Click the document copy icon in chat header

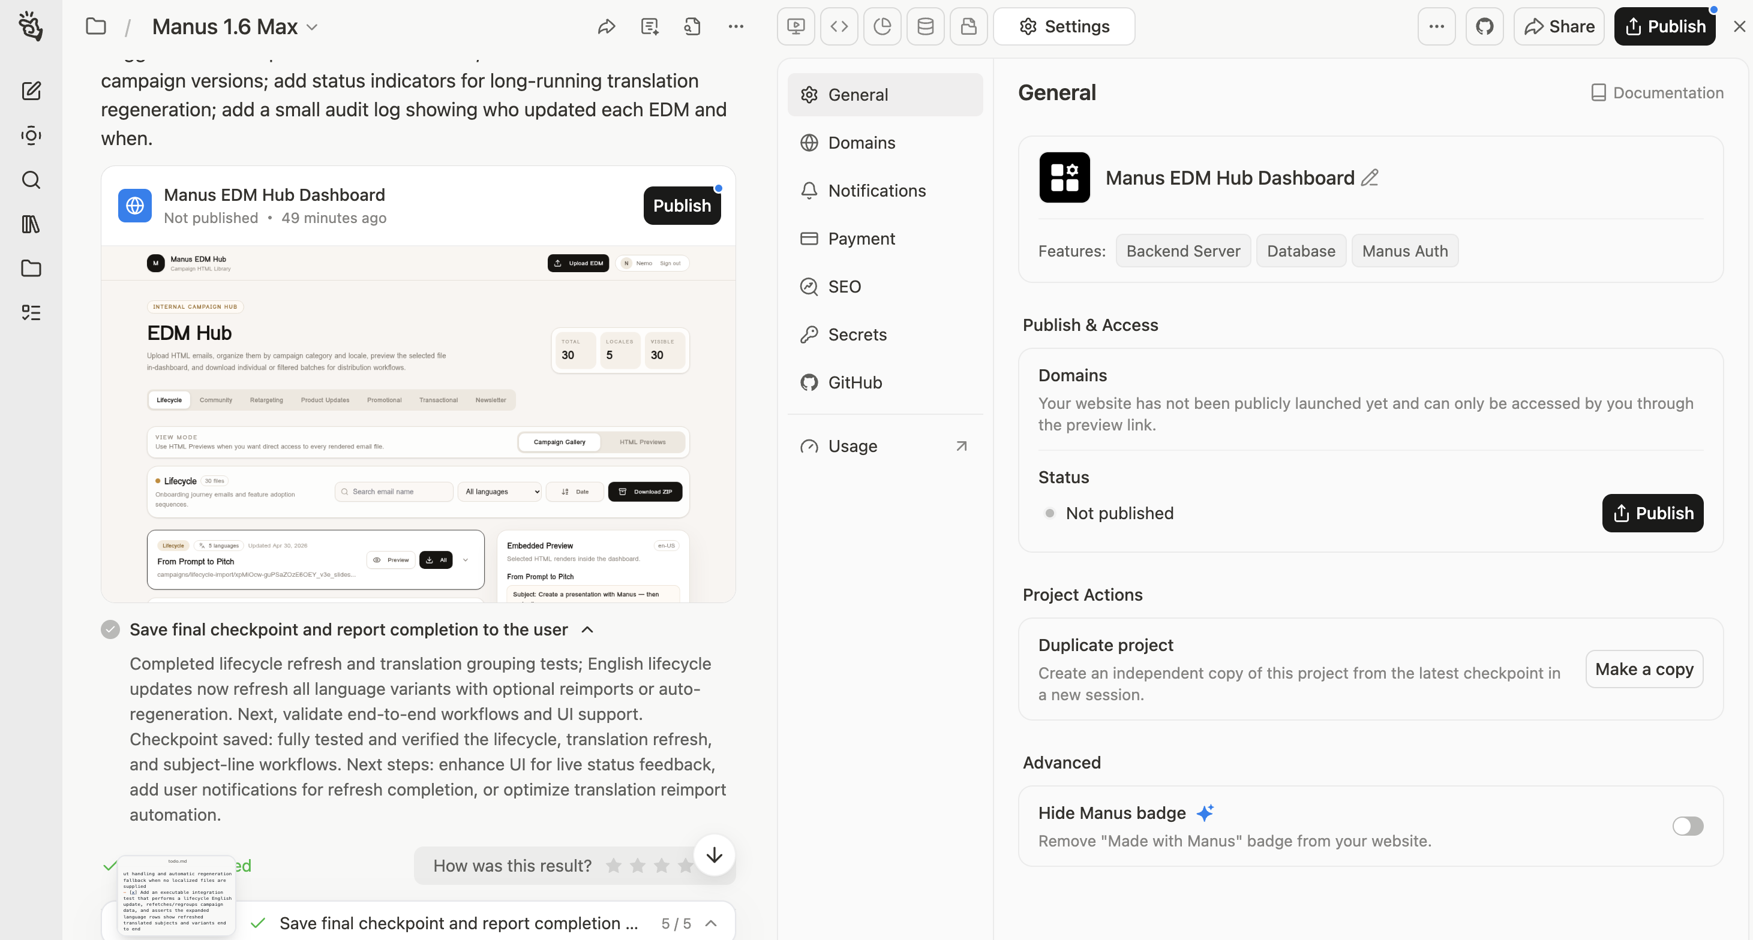(692, 26)
